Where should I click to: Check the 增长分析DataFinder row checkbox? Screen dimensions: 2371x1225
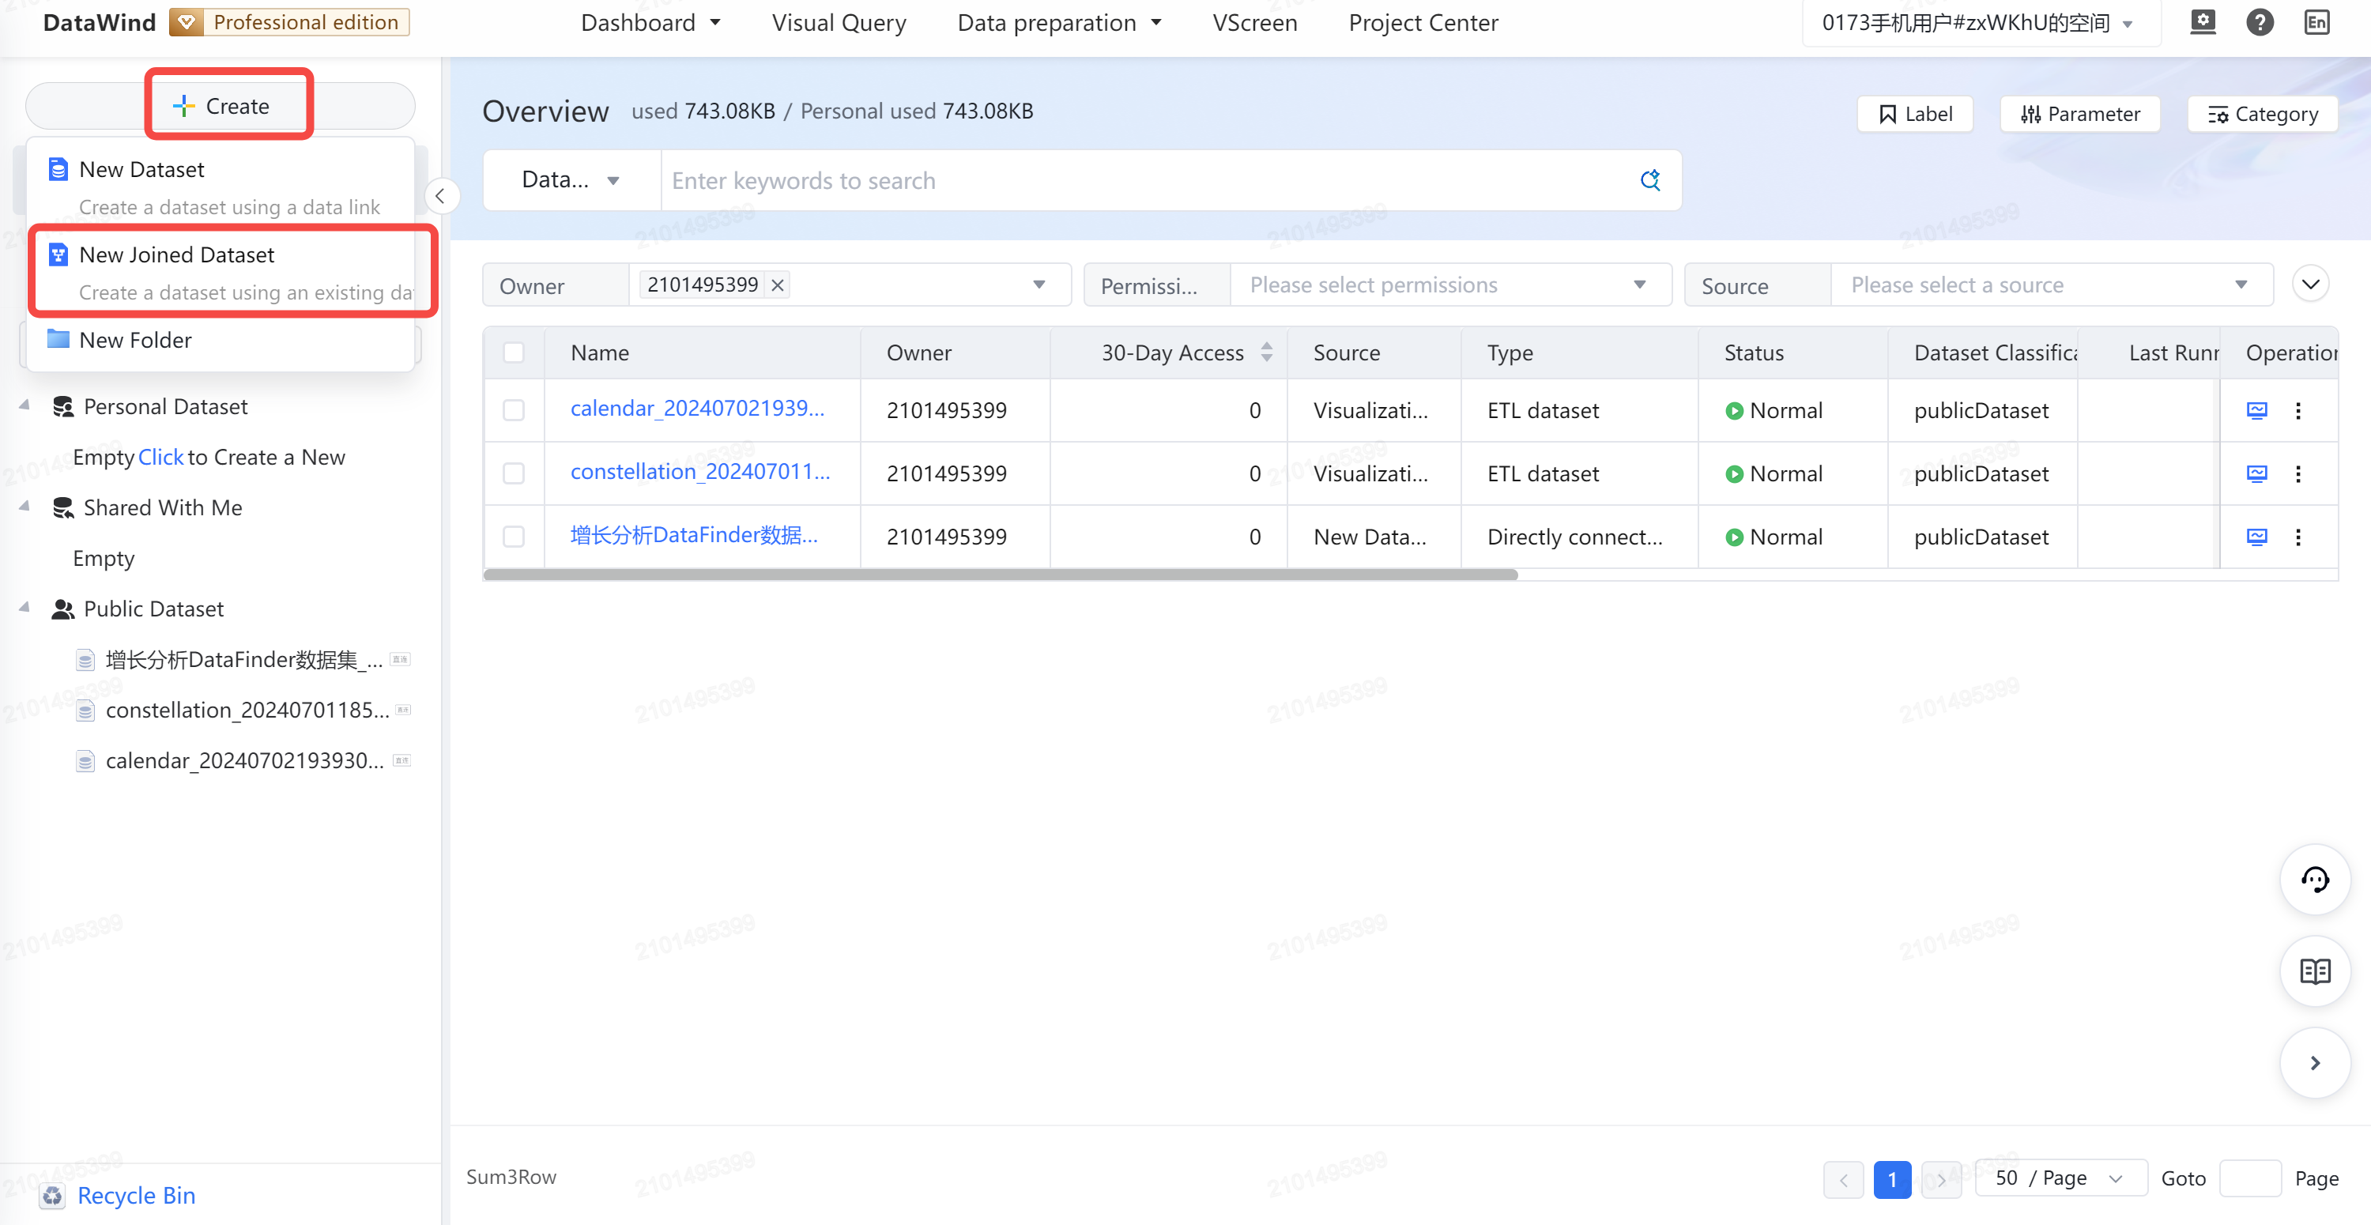(514, 537)
